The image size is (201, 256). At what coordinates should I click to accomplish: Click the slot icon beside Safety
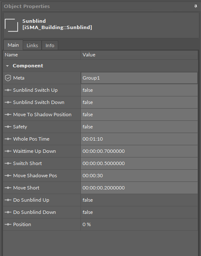click(8, 127)
